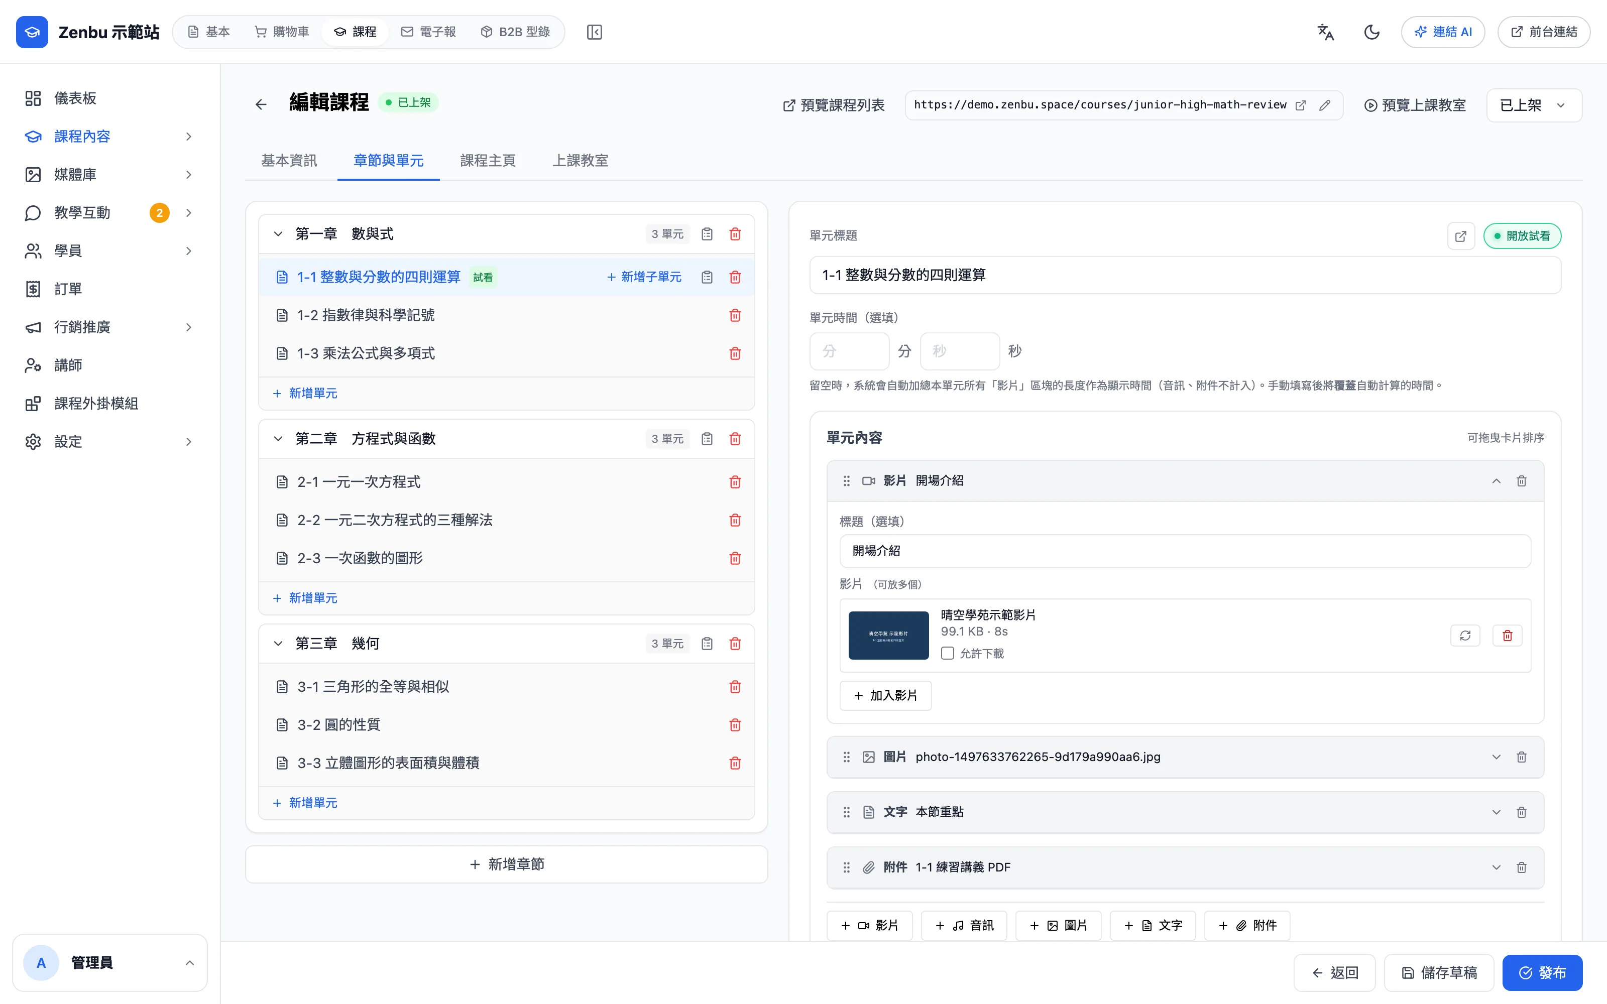
Task: Open the language translation icon
Action: (x=1325, y=32)
